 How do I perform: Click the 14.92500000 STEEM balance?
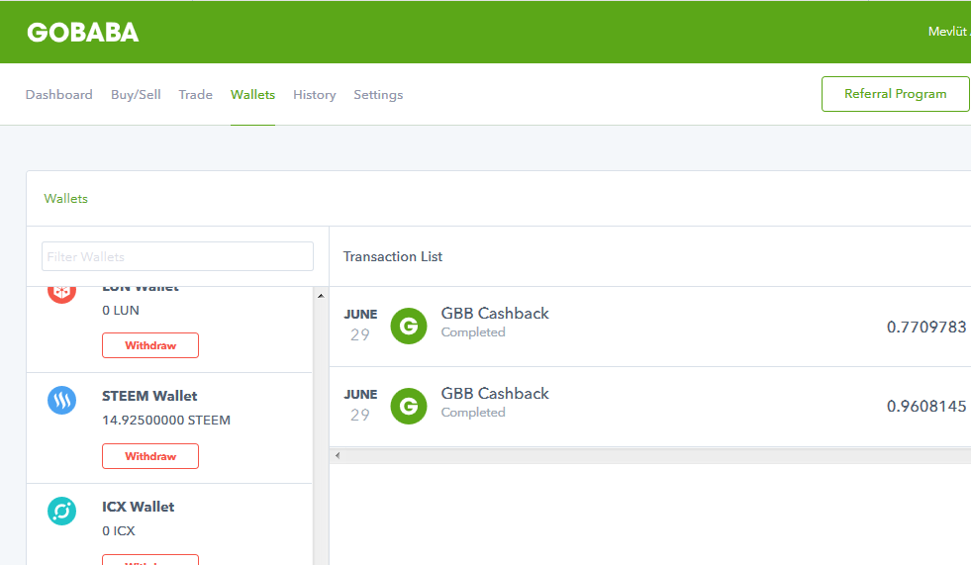pyautogui.click(x=166, y=421)
